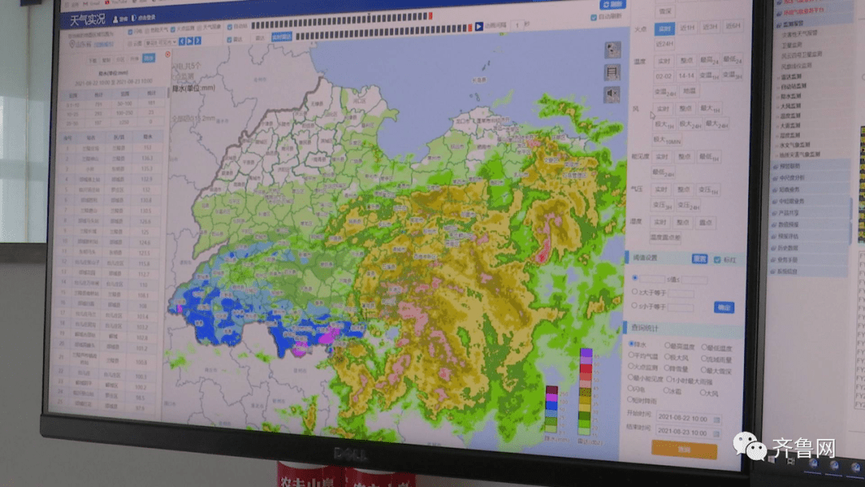Screen dimensions: 865x487
Task: Click the animation interval input box
Action: (x=517, y=25)
